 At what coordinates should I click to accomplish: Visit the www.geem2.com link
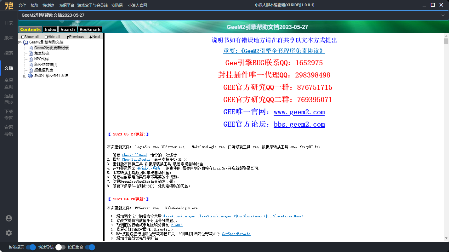[x=299, y=112]
